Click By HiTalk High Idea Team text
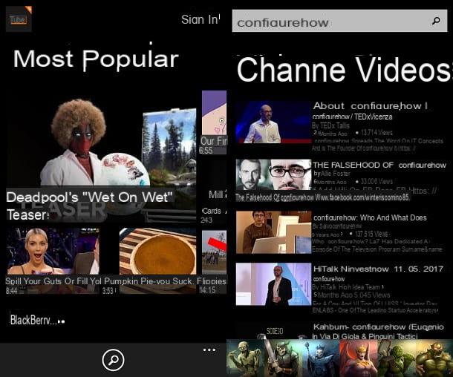The width and height of the screenshot is (453, 377). tap(348, 287)
